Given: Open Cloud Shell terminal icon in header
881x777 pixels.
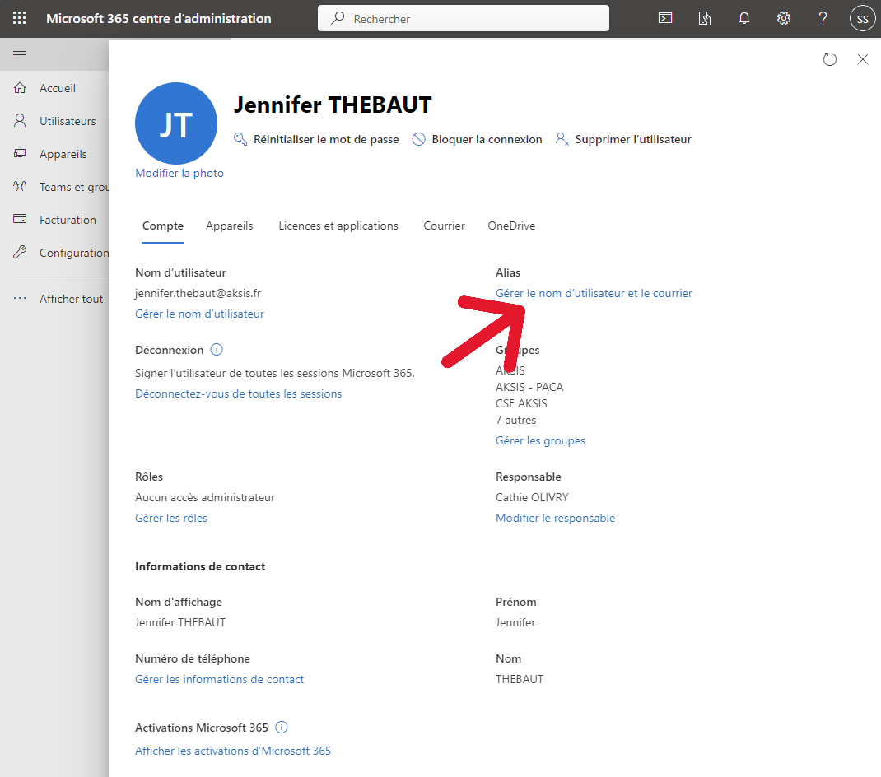Looking at the screenshot, I should pos(665,19).
